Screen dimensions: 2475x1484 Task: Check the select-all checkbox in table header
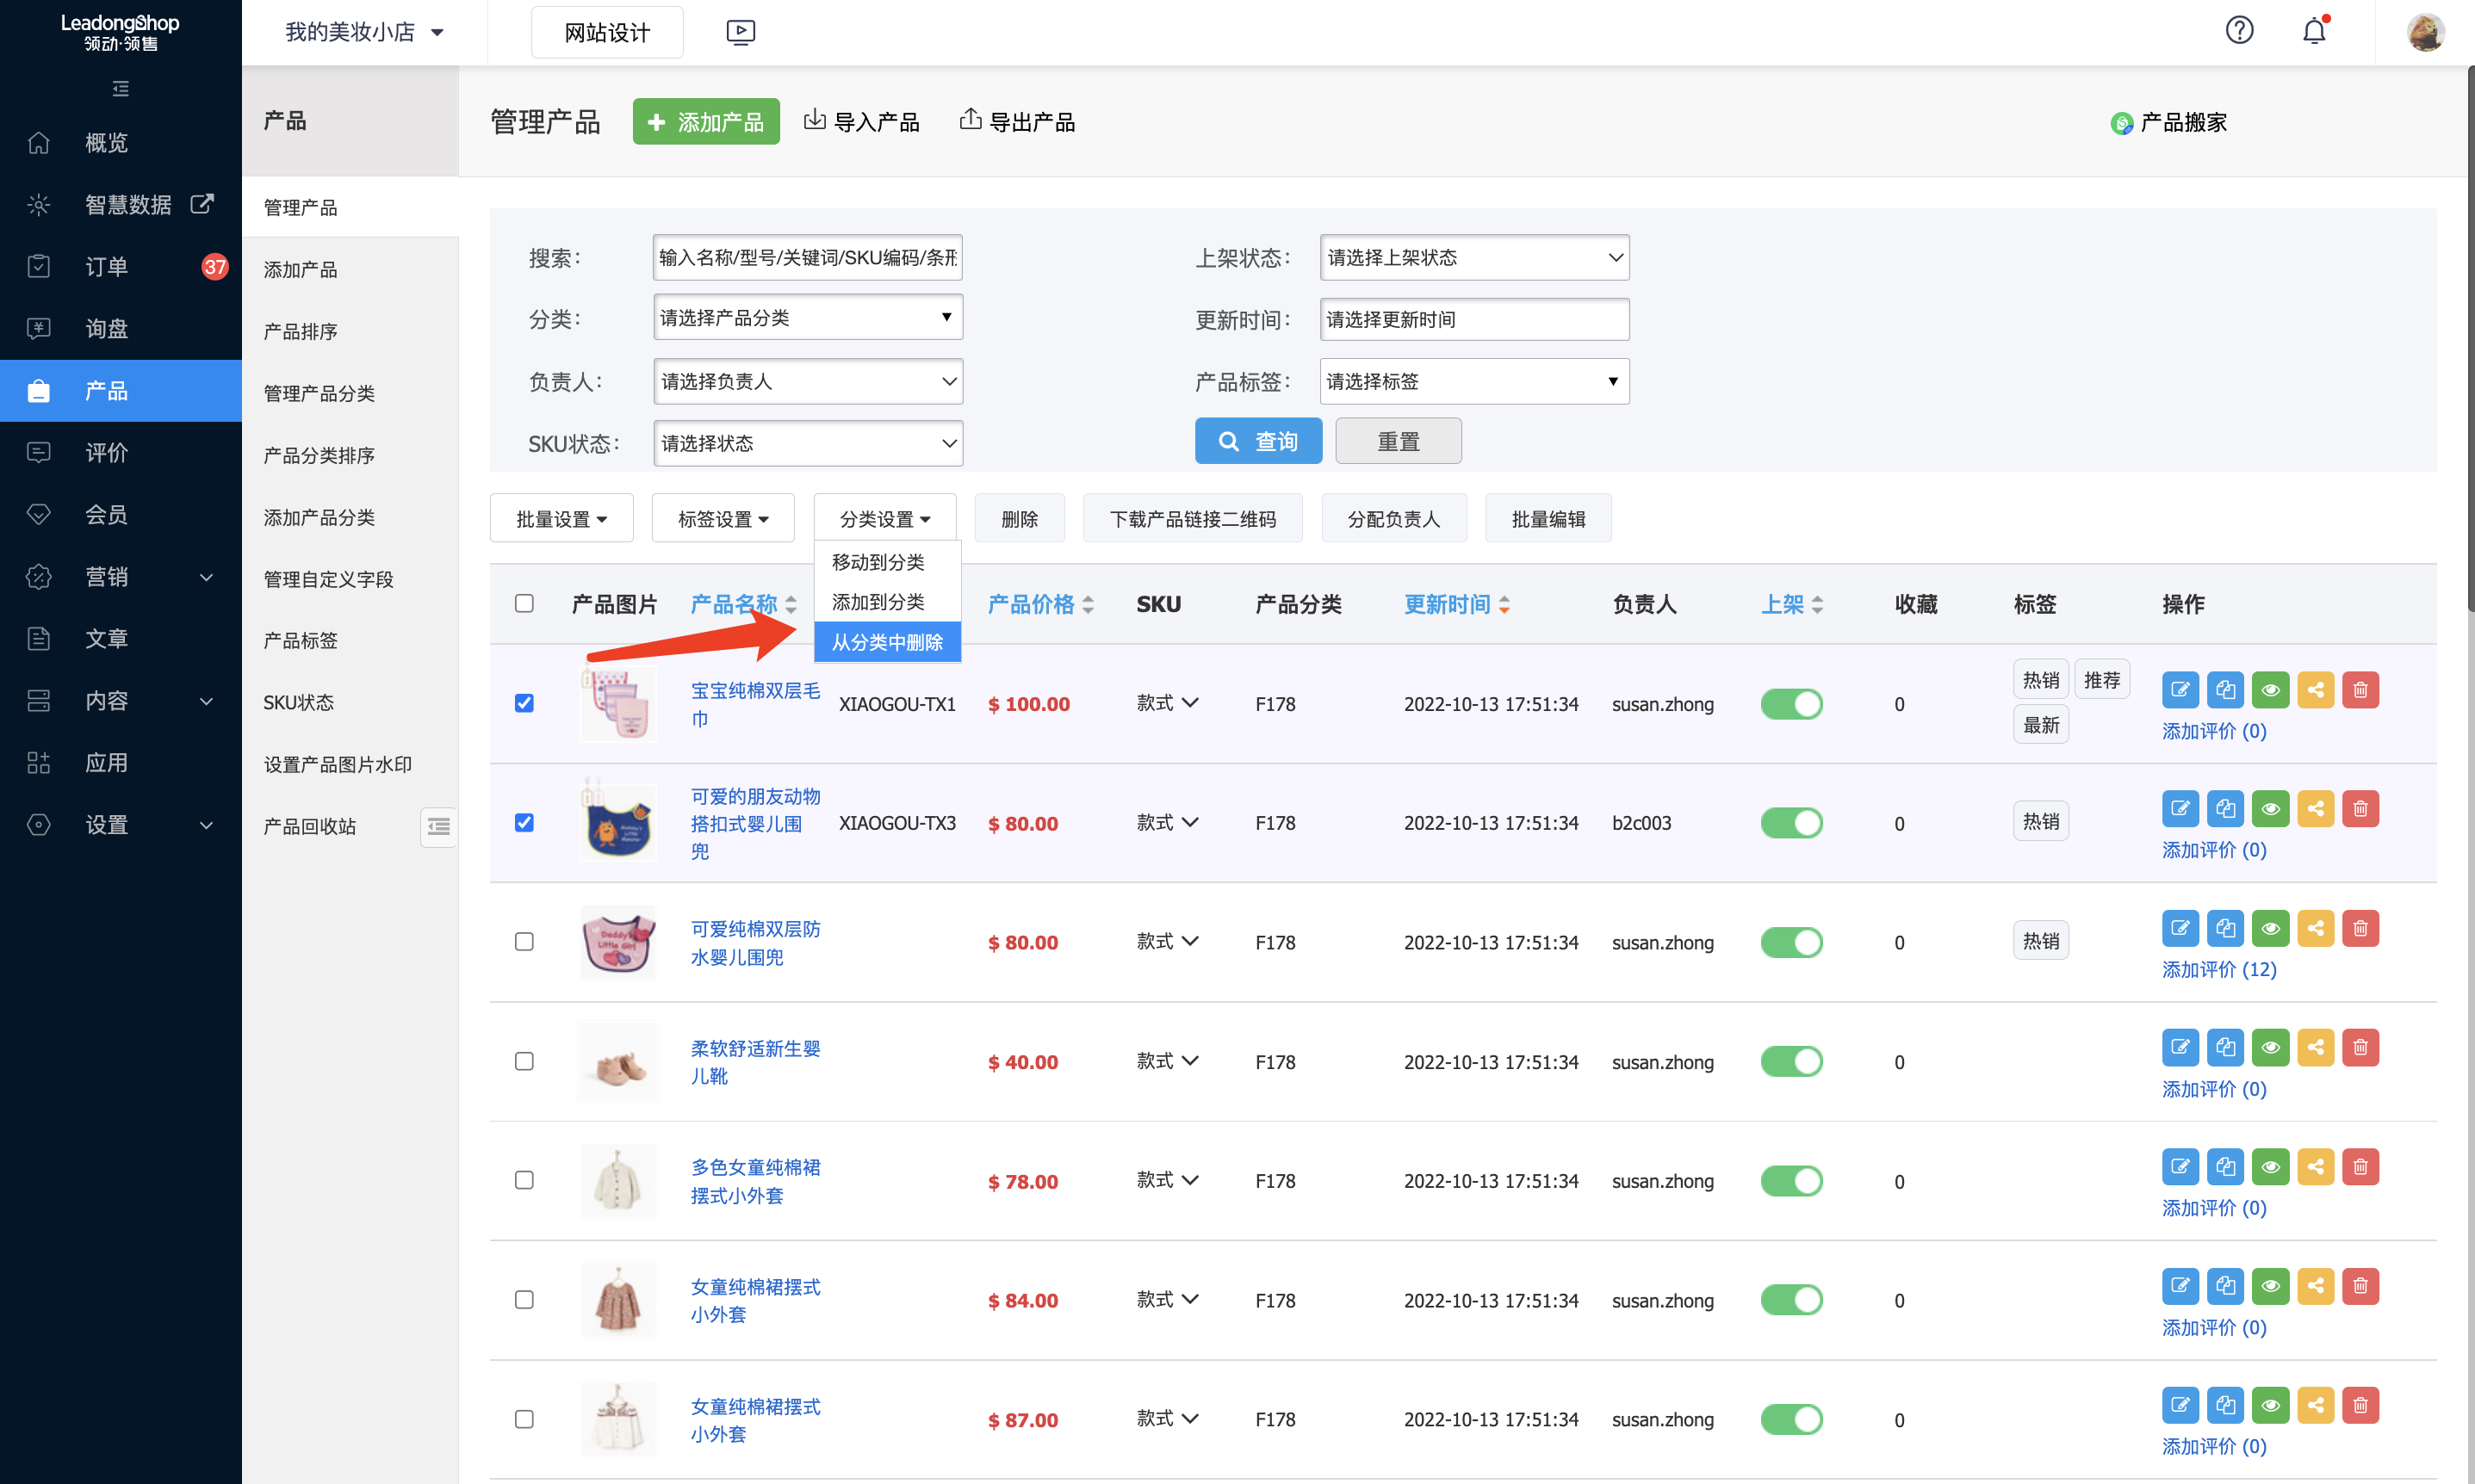tap(524, 603)
